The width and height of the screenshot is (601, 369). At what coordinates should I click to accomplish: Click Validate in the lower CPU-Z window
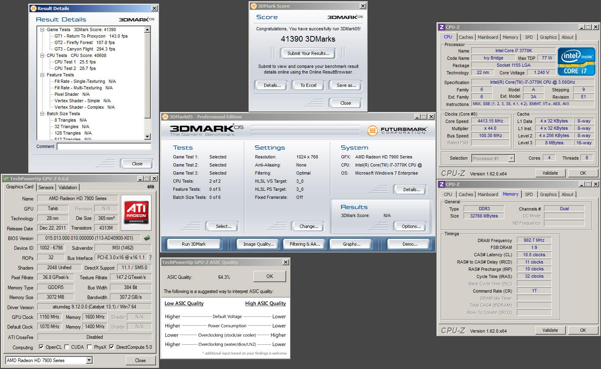pyautogui.click(x=550, y=330)
